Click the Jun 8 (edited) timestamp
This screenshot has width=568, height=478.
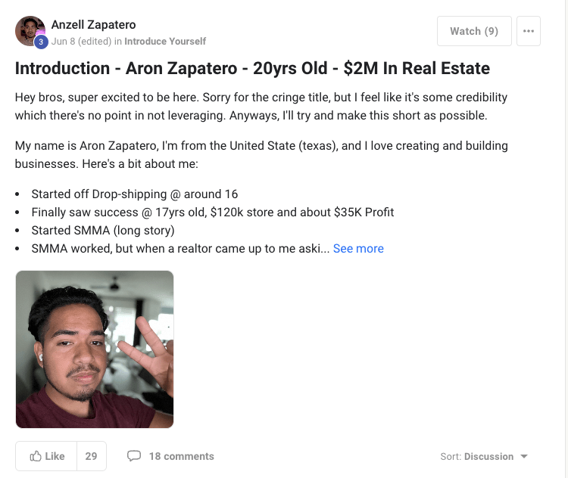(x=81, y=42)
